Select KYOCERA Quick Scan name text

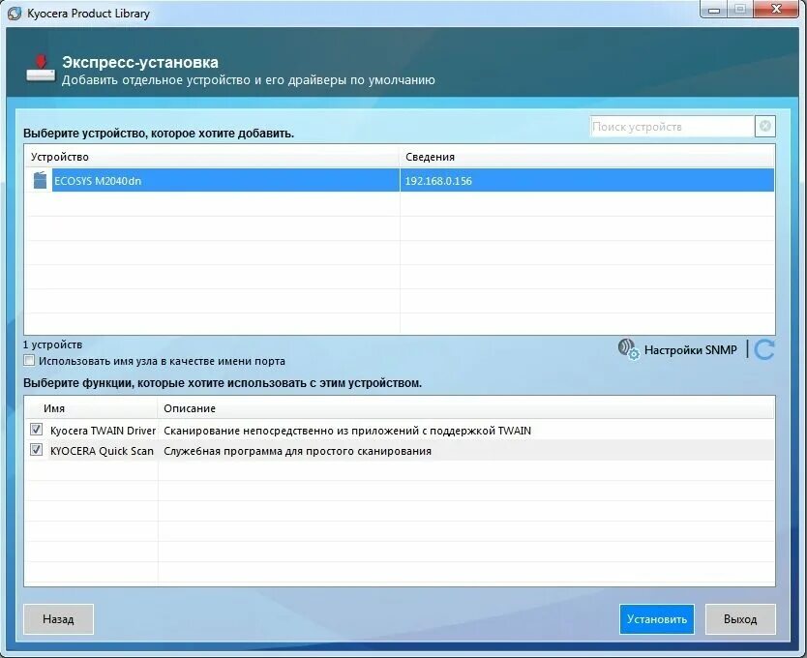tap(102, 451)
